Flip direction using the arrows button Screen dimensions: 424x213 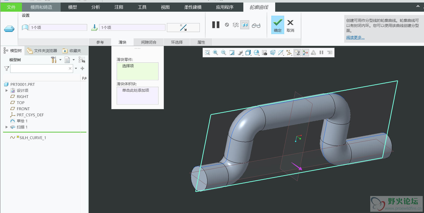pyautogui.click(x=183, y=27)
